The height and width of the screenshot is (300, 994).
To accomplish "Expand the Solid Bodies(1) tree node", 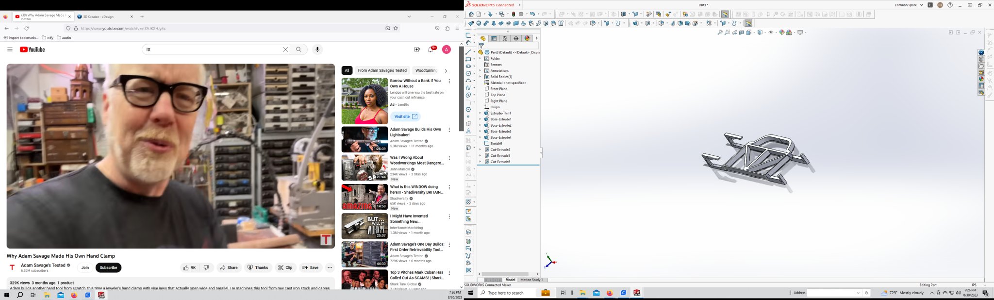I will coord(480,77).
